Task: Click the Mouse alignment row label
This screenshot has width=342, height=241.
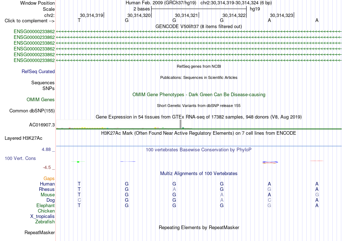Action: pyautogui.click(x=48, y=195)
